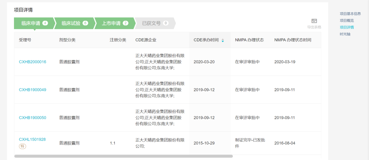Click the 导出表格 export table icon
Screen dimensions: 369x160
[314, 21]
